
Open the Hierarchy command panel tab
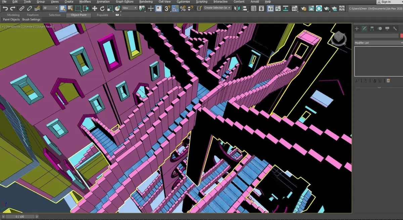[x=372, y=29]
